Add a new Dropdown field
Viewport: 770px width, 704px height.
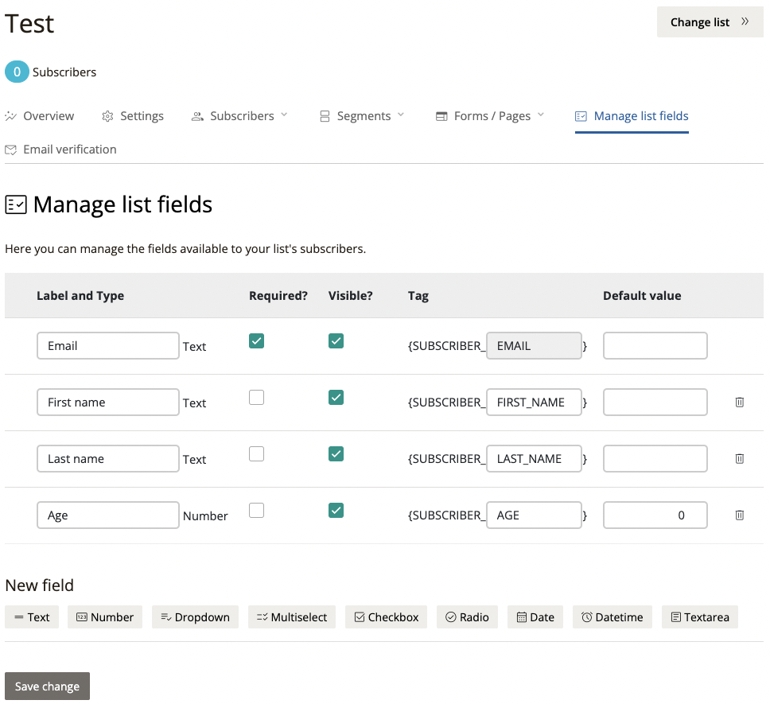(x=195, y=617)
